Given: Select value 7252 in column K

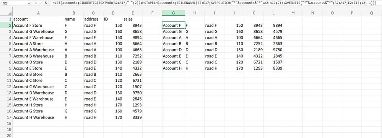Looking at the screenshot, I should tap(254, 44).
